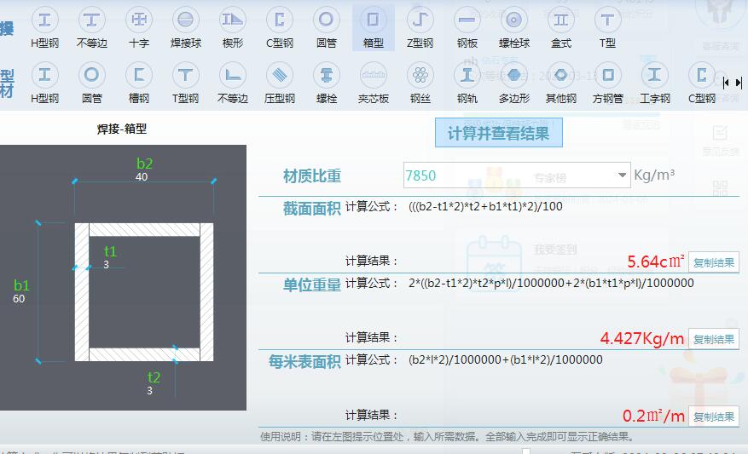Select welded 不等边 section icon
The width and height of the screenshot is (748, 454).
pyautogui.click(x=91, y=27)
